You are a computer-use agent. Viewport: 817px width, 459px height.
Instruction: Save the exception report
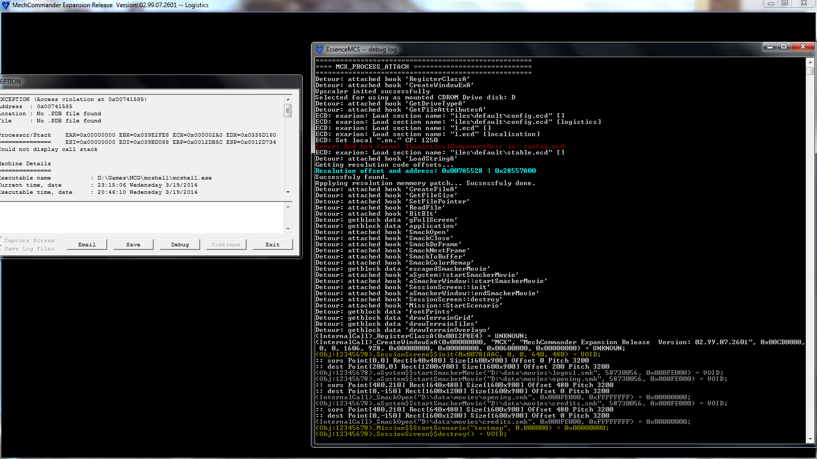coord(133,245)
